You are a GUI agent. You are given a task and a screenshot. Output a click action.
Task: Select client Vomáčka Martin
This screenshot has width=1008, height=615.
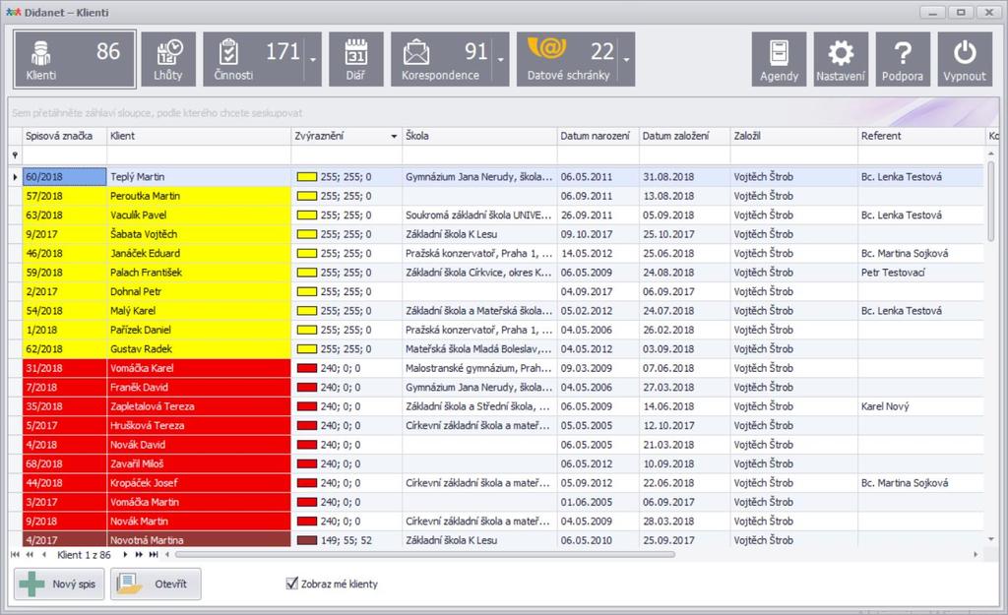pyautogui.click(x=199, y=502)
